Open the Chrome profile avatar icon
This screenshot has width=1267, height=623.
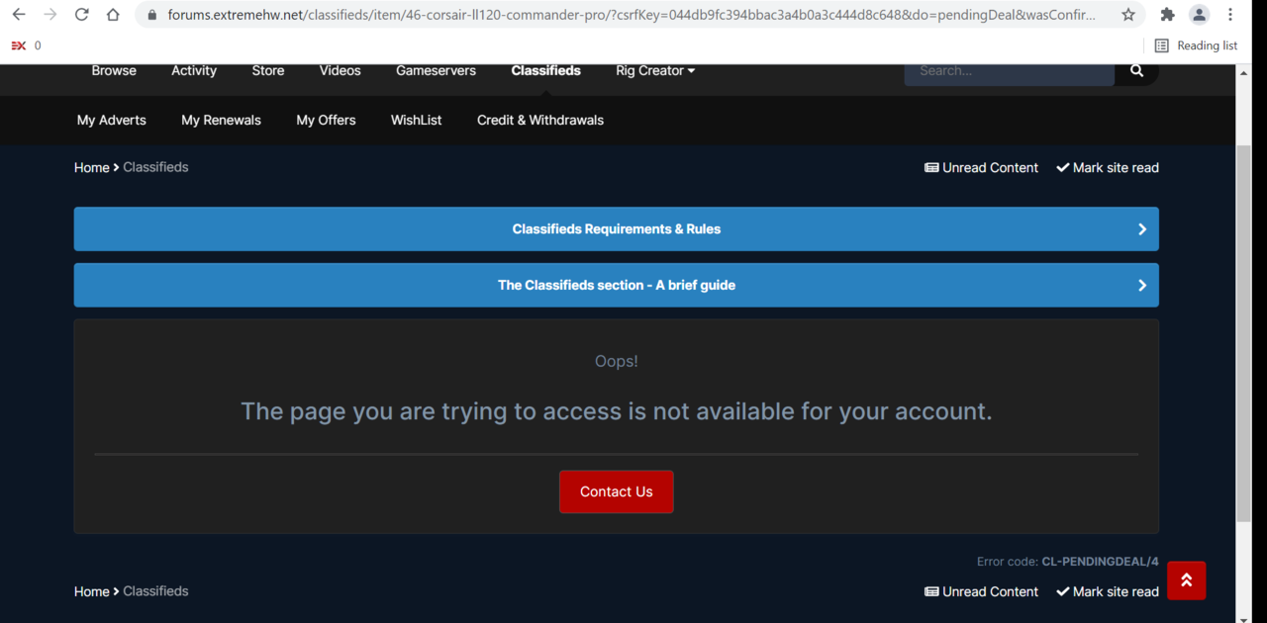1199,15
